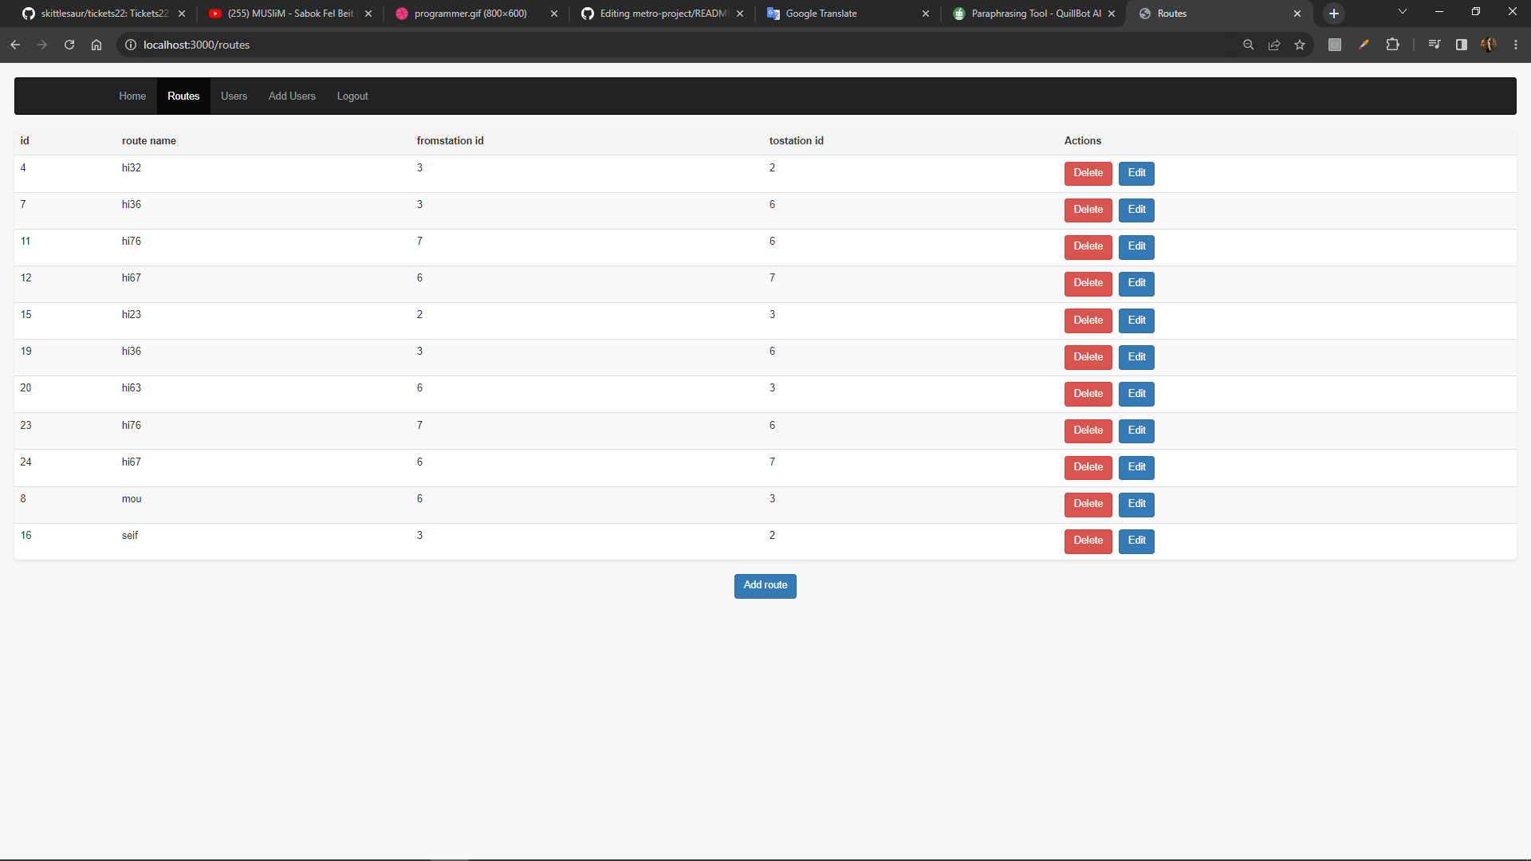Click the Add route button
The image size is (1531, 861).
coord(765,585)
